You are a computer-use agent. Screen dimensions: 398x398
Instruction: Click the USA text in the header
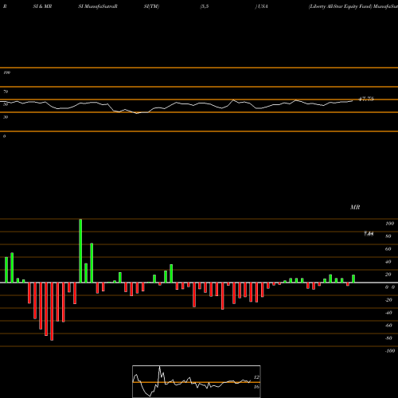263,6
